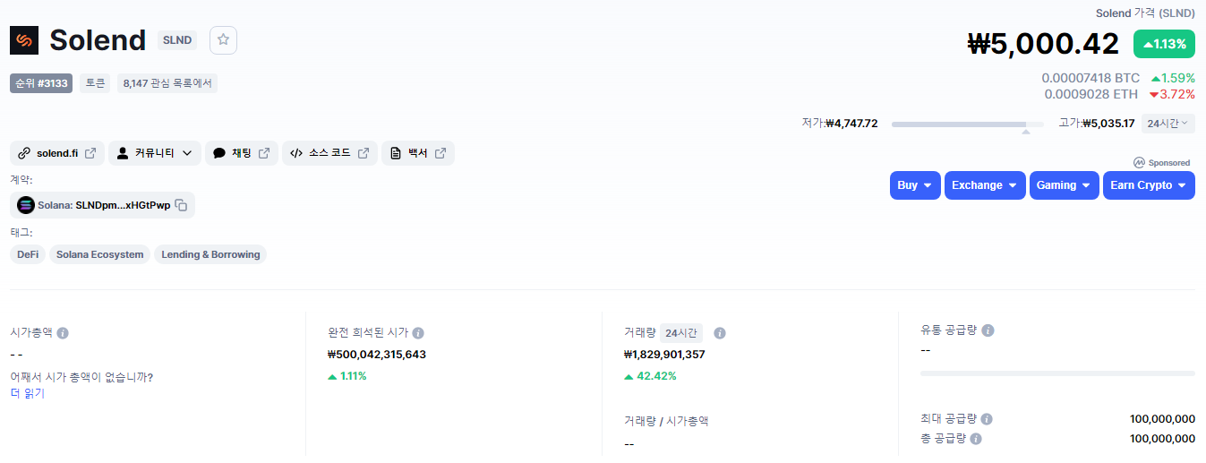Click the 3.72% ETH change

click(x=1172, y=93)
